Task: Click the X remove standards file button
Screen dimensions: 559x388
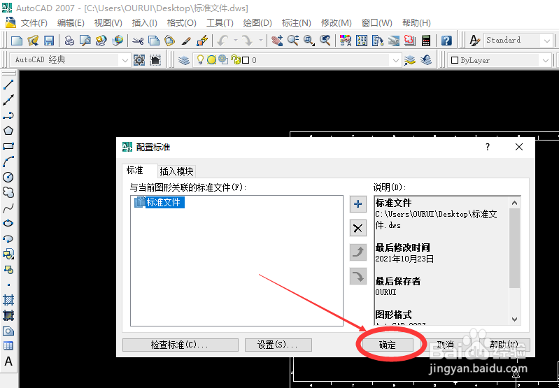Action: click(x=358, y=228)
